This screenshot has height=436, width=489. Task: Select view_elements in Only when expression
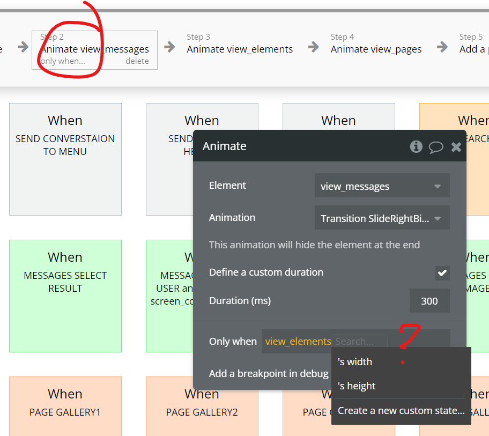[298, 341]
